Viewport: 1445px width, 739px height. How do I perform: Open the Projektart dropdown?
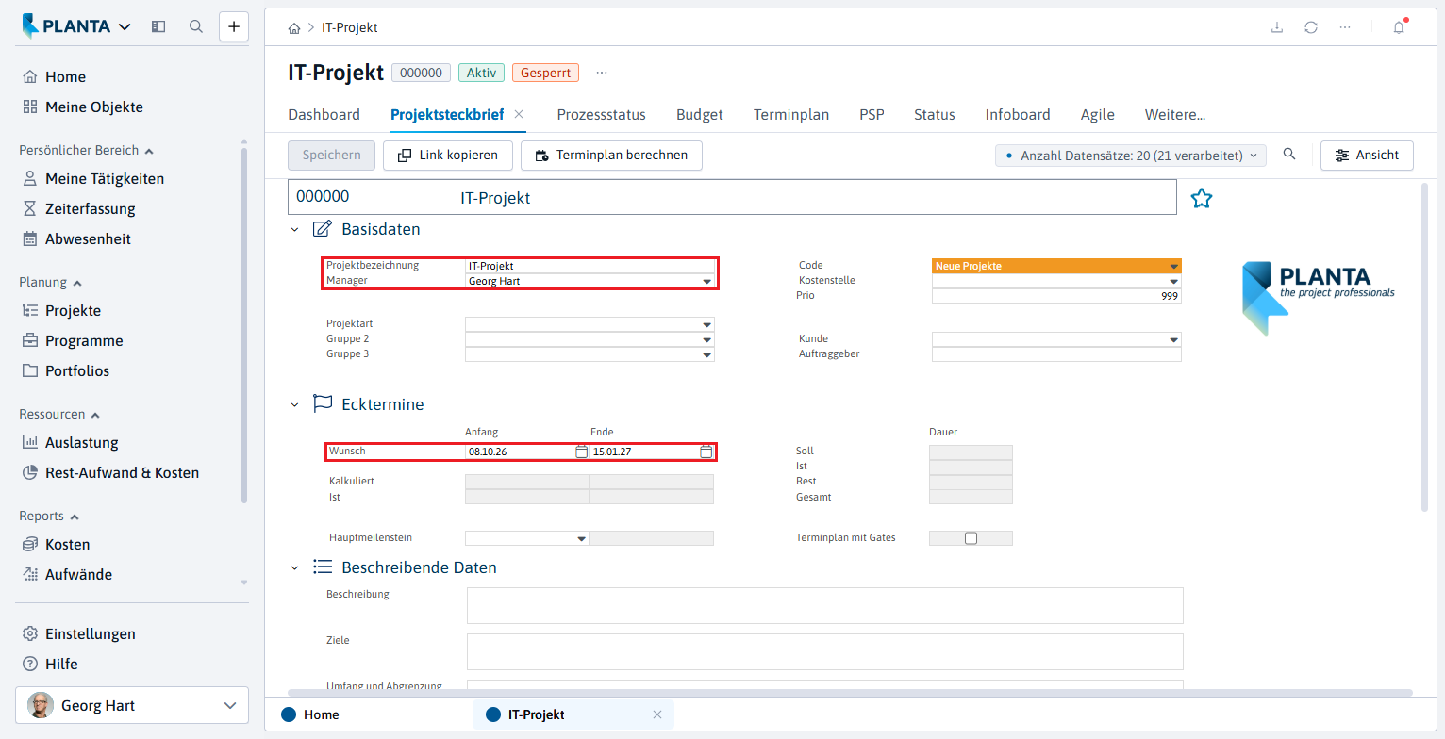coord(706,325)
